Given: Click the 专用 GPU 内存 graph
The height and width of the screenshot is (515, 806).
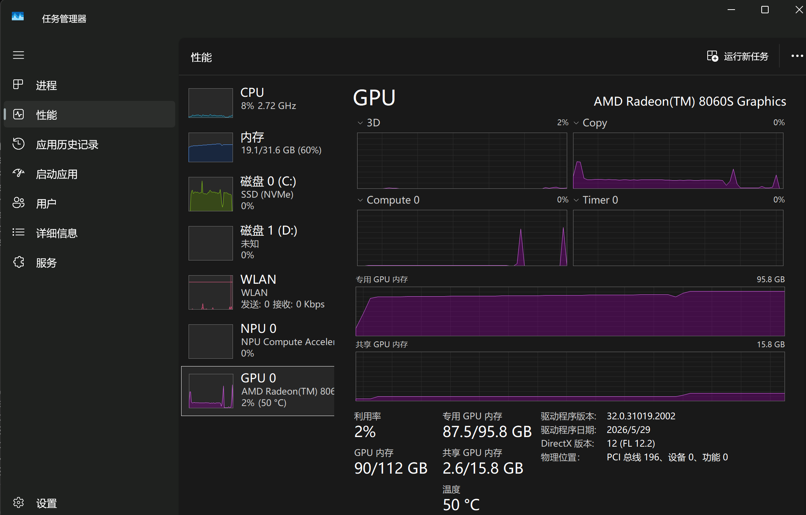Looking at the screenshot, I should (x=570, y=311).
